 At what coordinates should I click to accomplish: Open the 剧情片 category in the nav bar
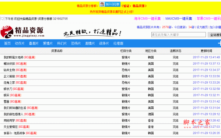(90, 43)
